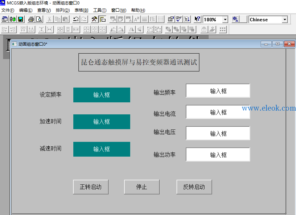Undo using the curved-arrow icon
296x215 pixels.
pos(76,19)
